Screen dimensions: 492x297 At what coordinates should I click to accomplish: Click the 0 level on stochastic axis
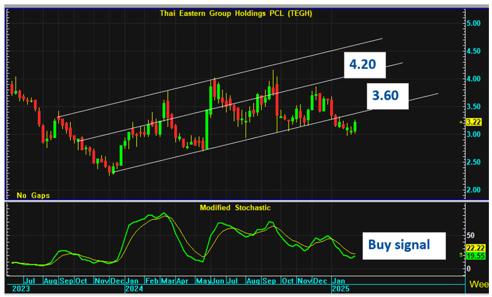coord(468,269)
